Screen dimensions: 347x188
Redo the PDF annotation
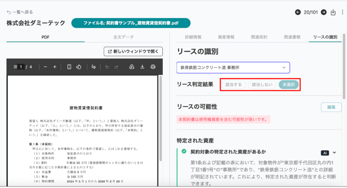[117, 67]
